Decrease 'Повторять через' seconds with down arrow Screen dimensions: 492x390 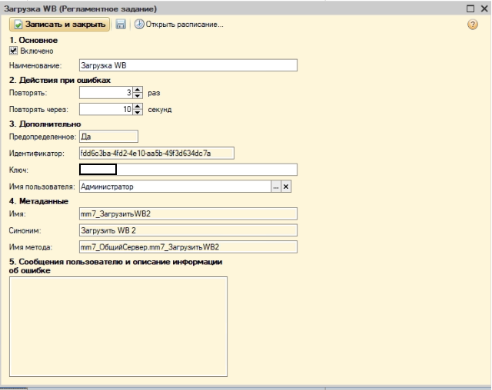point(138,112)
